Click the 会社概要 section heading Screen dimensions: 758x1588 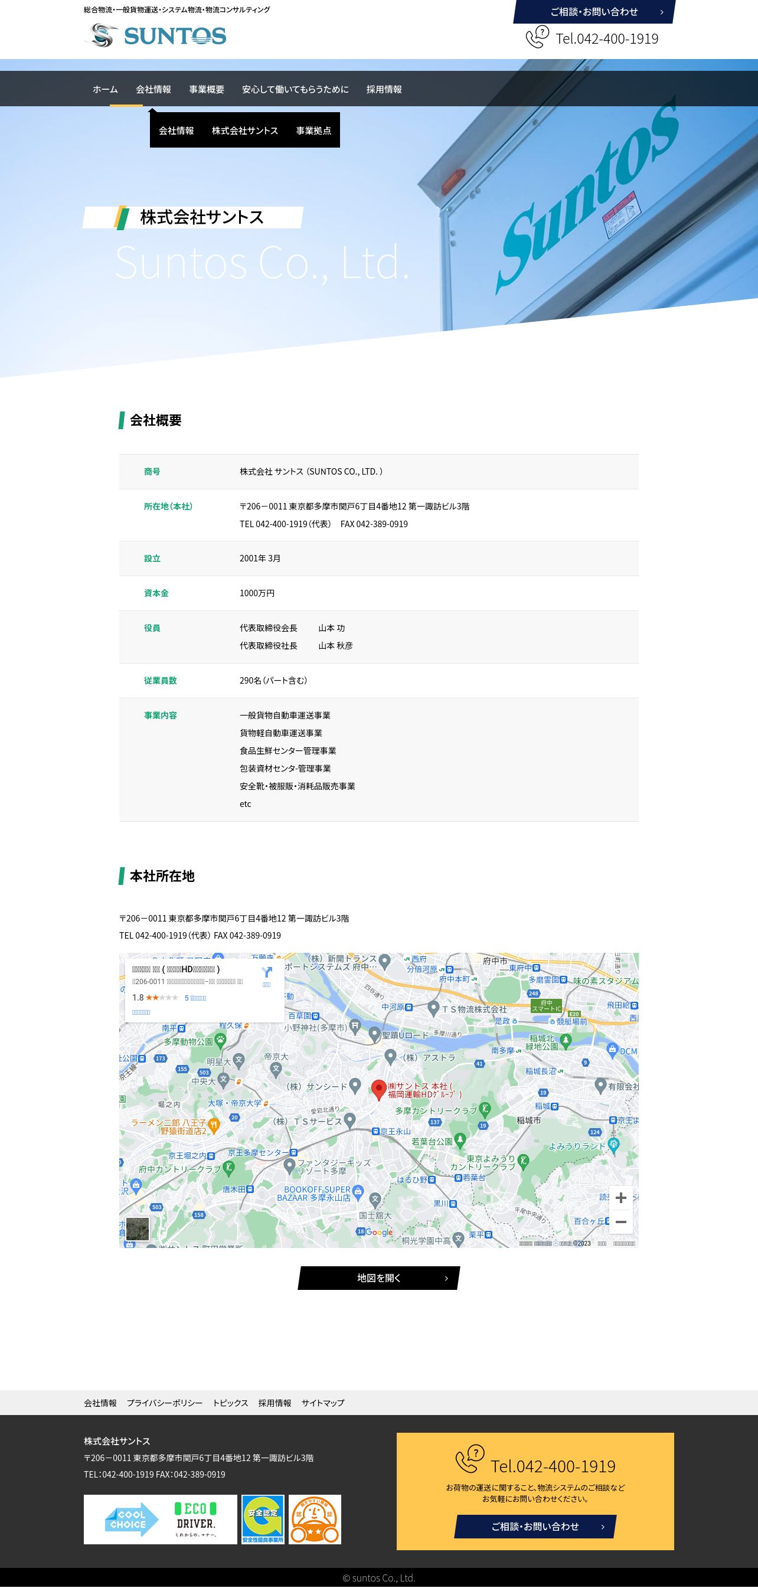155,420
